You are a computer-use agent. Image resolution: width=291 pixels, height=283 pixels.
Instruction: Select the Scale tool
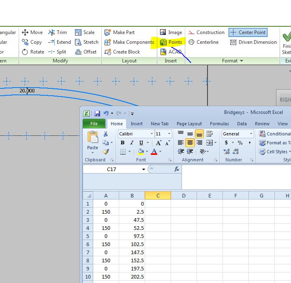tap(85, 32)
